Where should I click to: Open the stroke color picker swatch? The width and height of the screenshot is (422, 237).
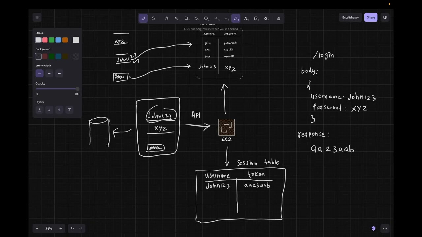[x=76, y=40]
